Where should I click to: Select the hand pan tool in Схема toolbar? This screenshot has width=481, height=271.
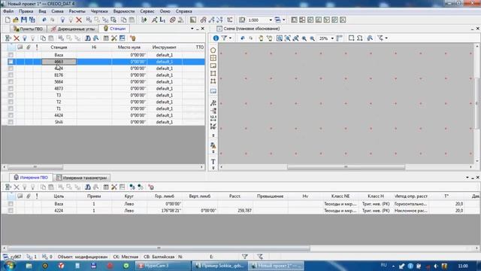pos(261,38)
